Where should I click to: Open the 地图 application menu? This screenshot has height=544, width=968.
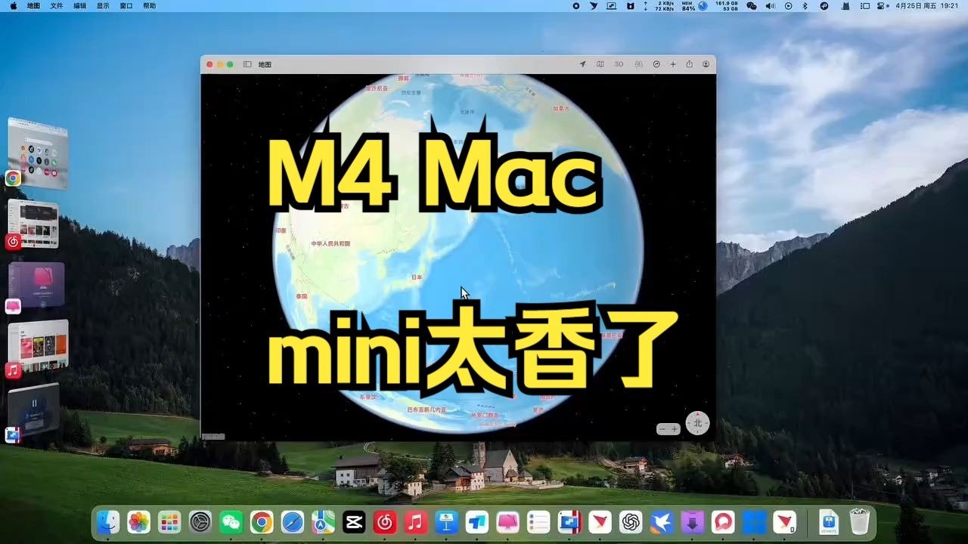[33, 6]
